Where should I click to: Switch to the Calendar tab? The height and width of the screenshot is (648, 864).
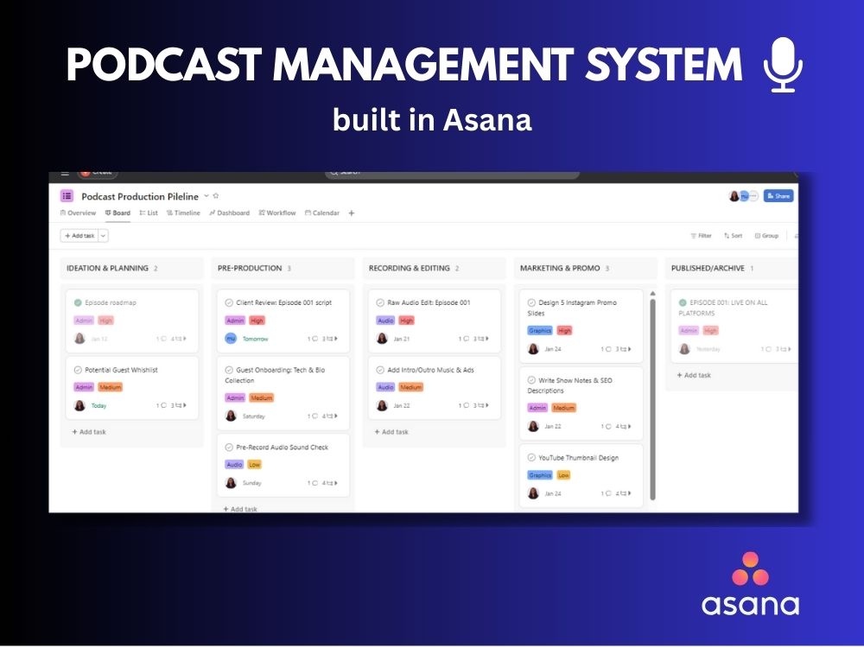322,213
